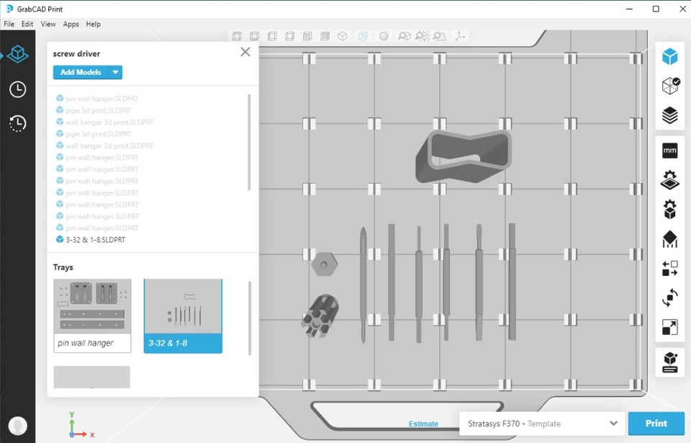The image size is (691, 443).
Task: Open the Edit menu
Action: (x=27, y=24)
